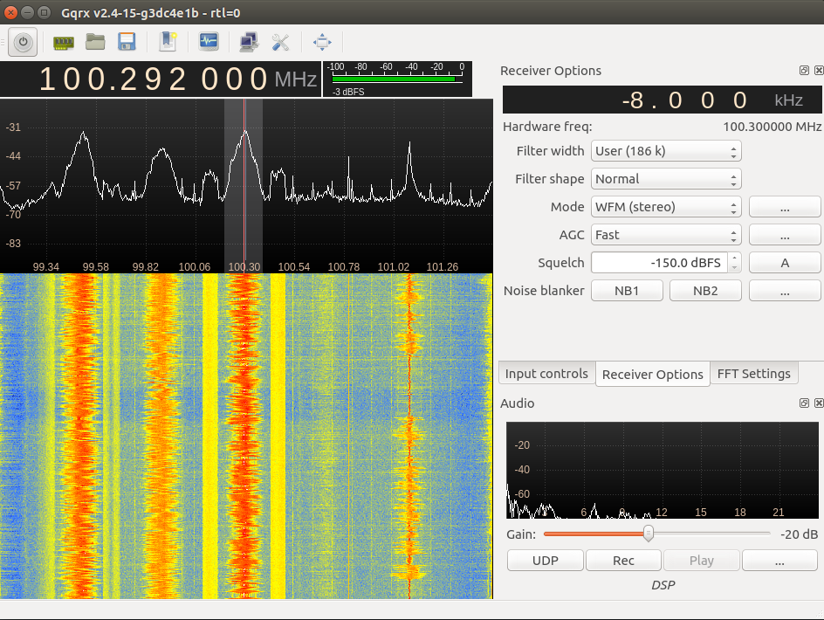This screenshot has width=824, height=620.
Task: Click the -8.000 kHz offset display
Action: point(663,100)
